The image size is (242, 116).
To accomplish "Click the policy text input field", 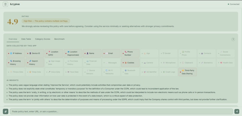I will (x=121, y=112).
